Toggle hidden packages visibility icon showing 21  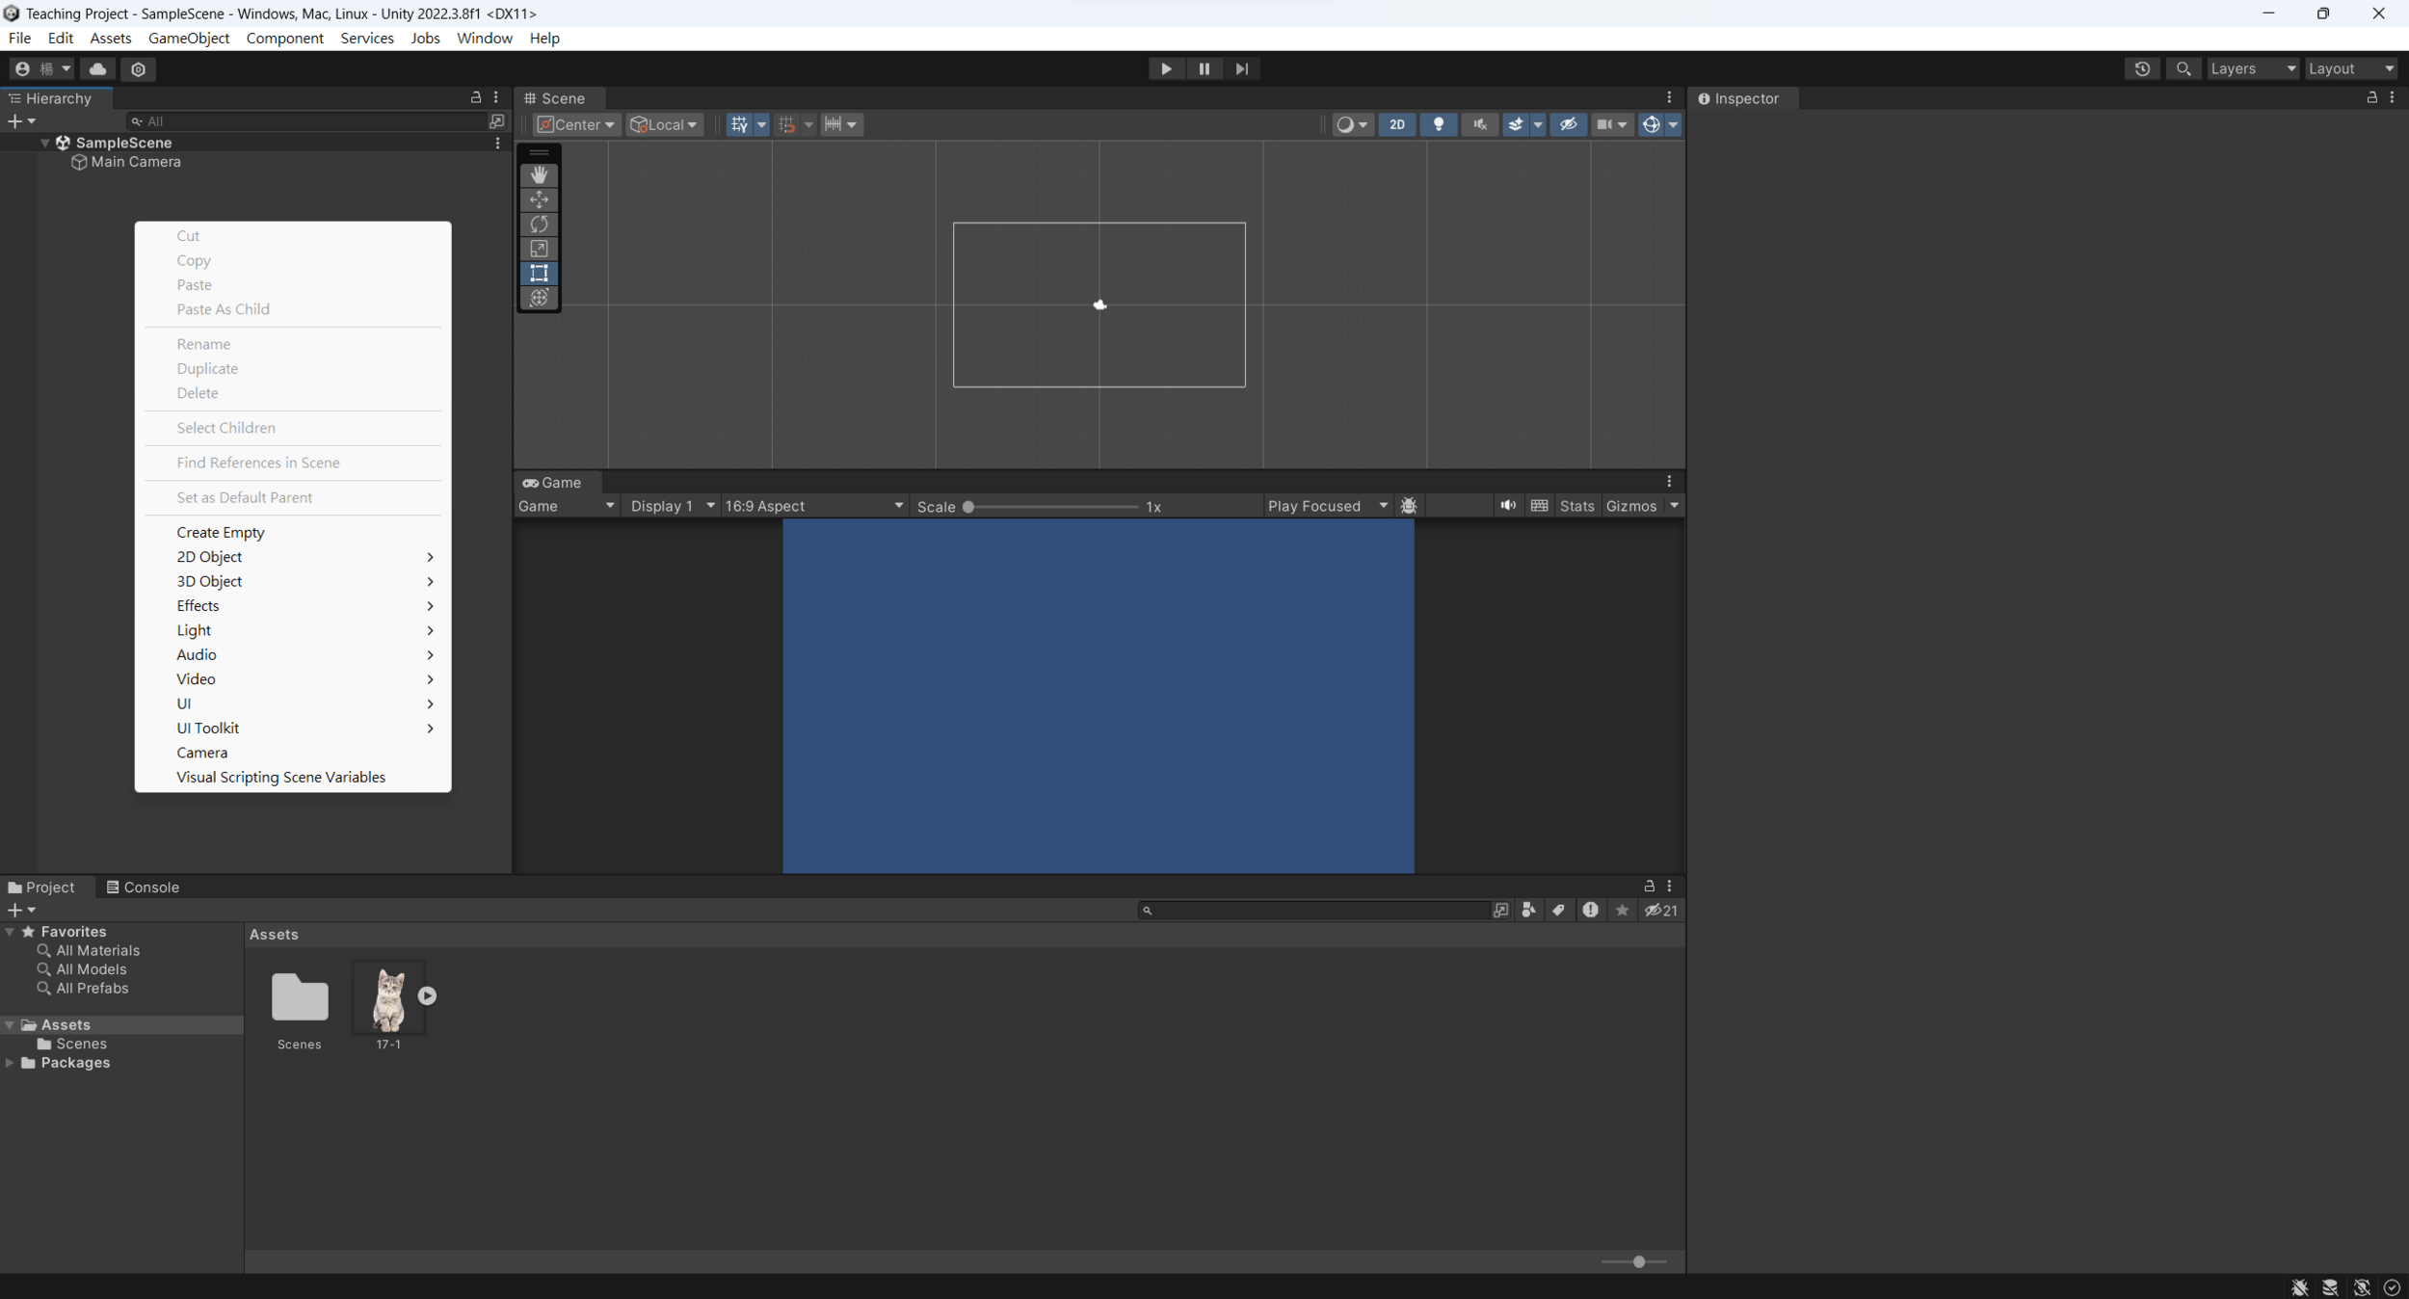[x=1661, y=910]
